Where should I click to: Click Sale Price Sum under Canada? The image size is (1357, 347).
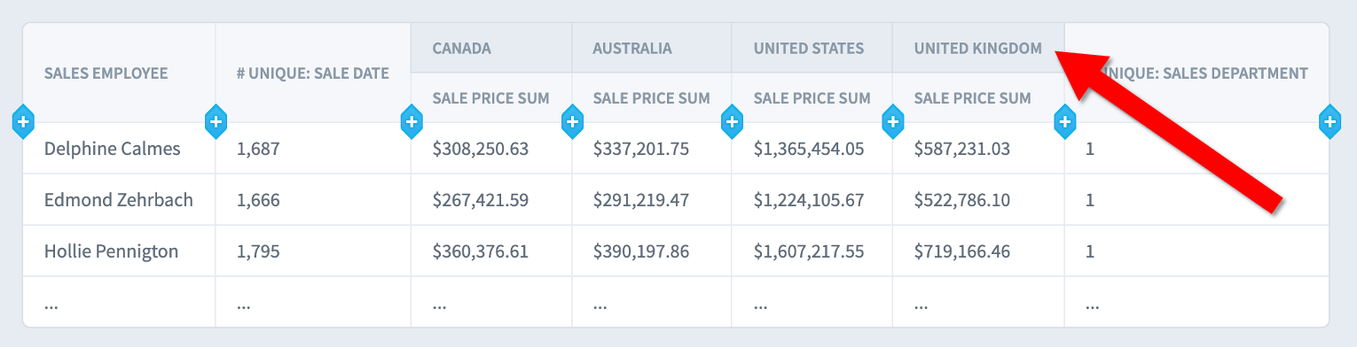point(491,98)
